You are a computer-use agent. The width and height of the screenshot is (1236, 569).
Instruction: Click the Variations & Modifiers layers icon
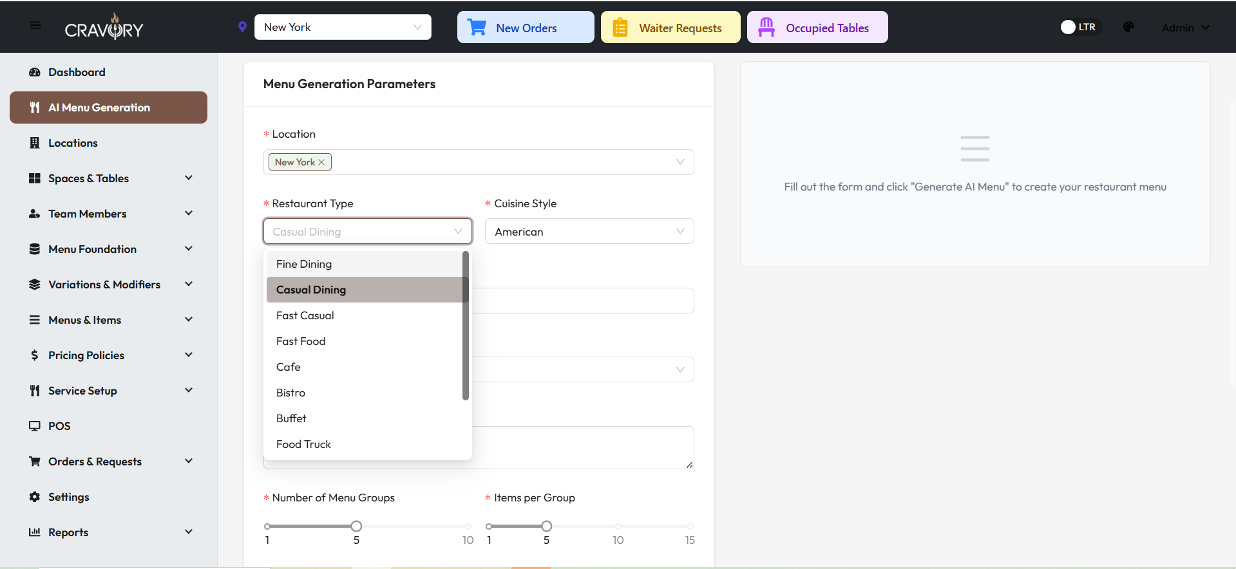tap(35, 284)
